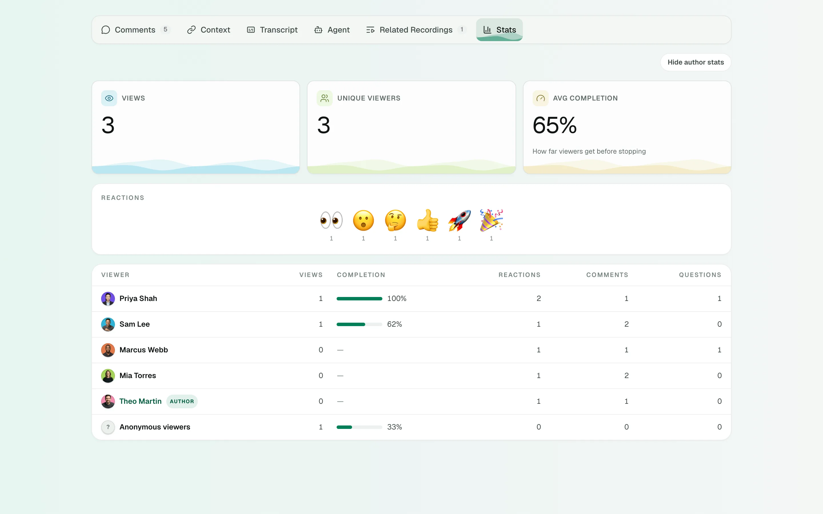This screenshot has height=514, width=823.
Task: Click the name Theo Martin
Action: (x=140, y=401)
